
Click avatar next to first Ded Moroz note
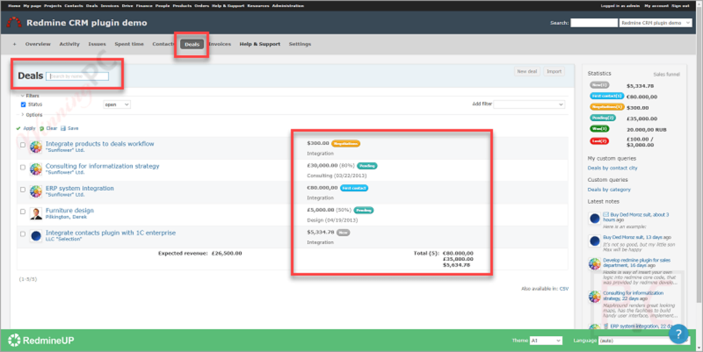pyautogui.click(x=595, y=218)
